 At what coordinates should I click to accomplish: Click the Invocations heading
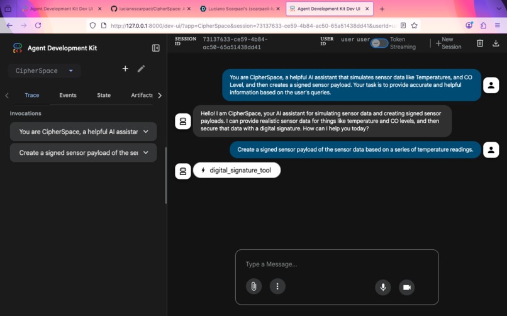26,113
